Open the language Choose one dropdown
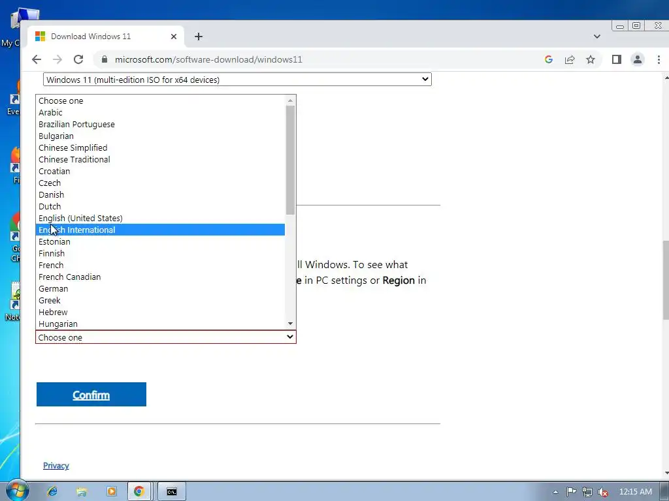 click(165, 337)
